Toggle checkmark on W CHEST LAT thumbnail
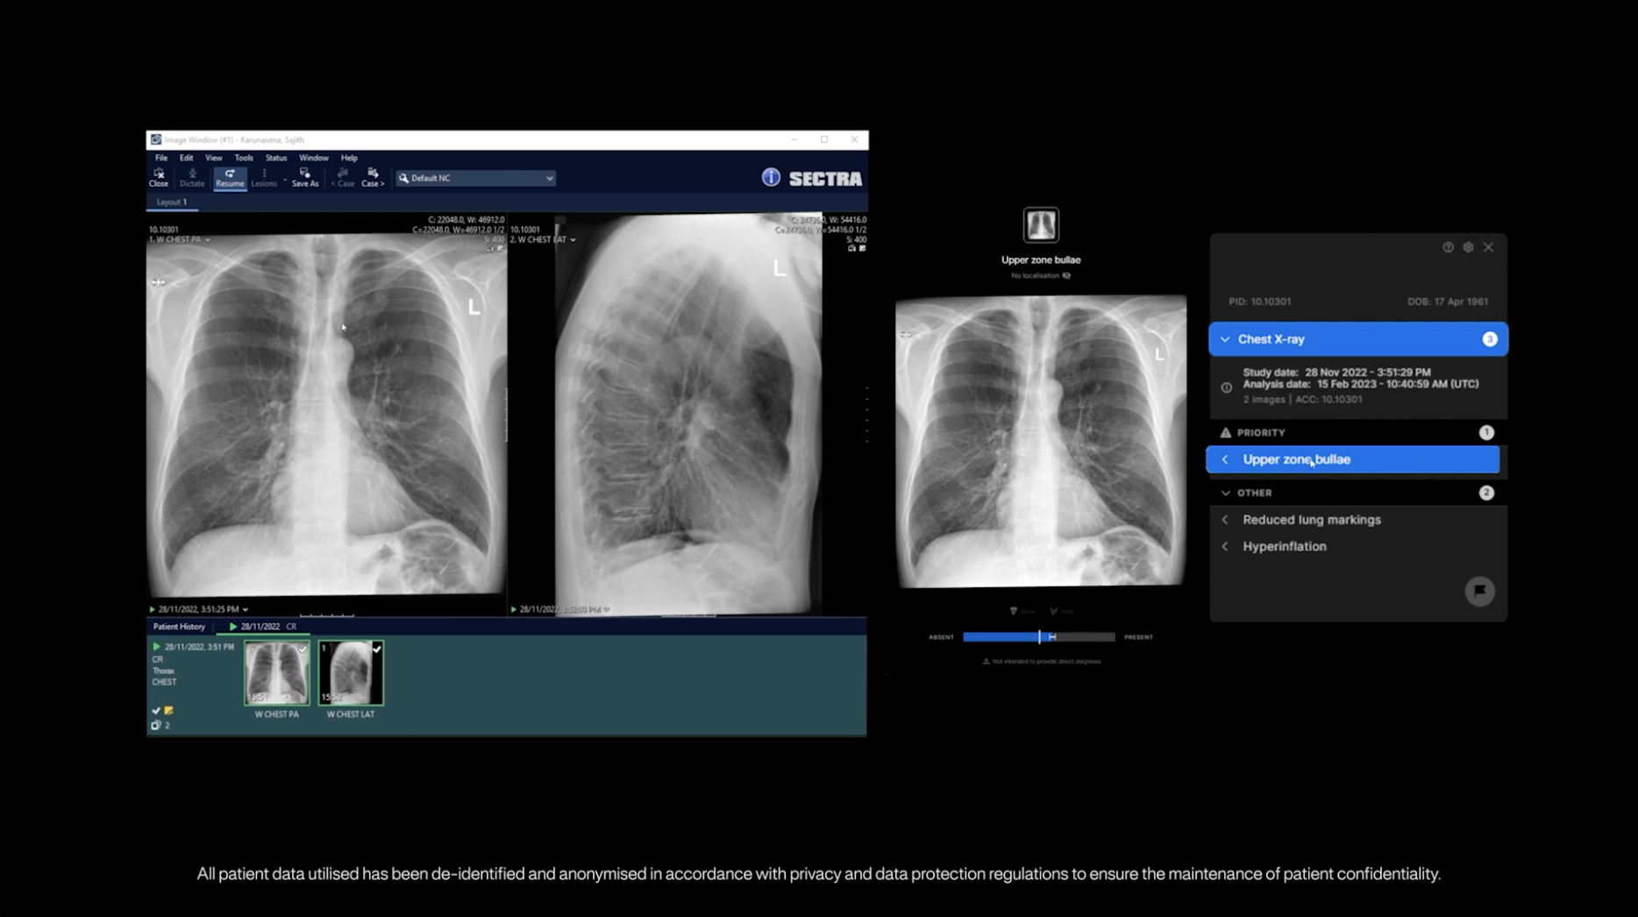The width and height of the screenshot is (1638, 917). click(x=377, y=649)
